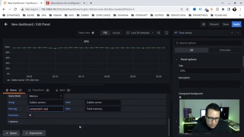
Task: Refresh the dashboard with the refresh icon
Action: click(167, 33)
